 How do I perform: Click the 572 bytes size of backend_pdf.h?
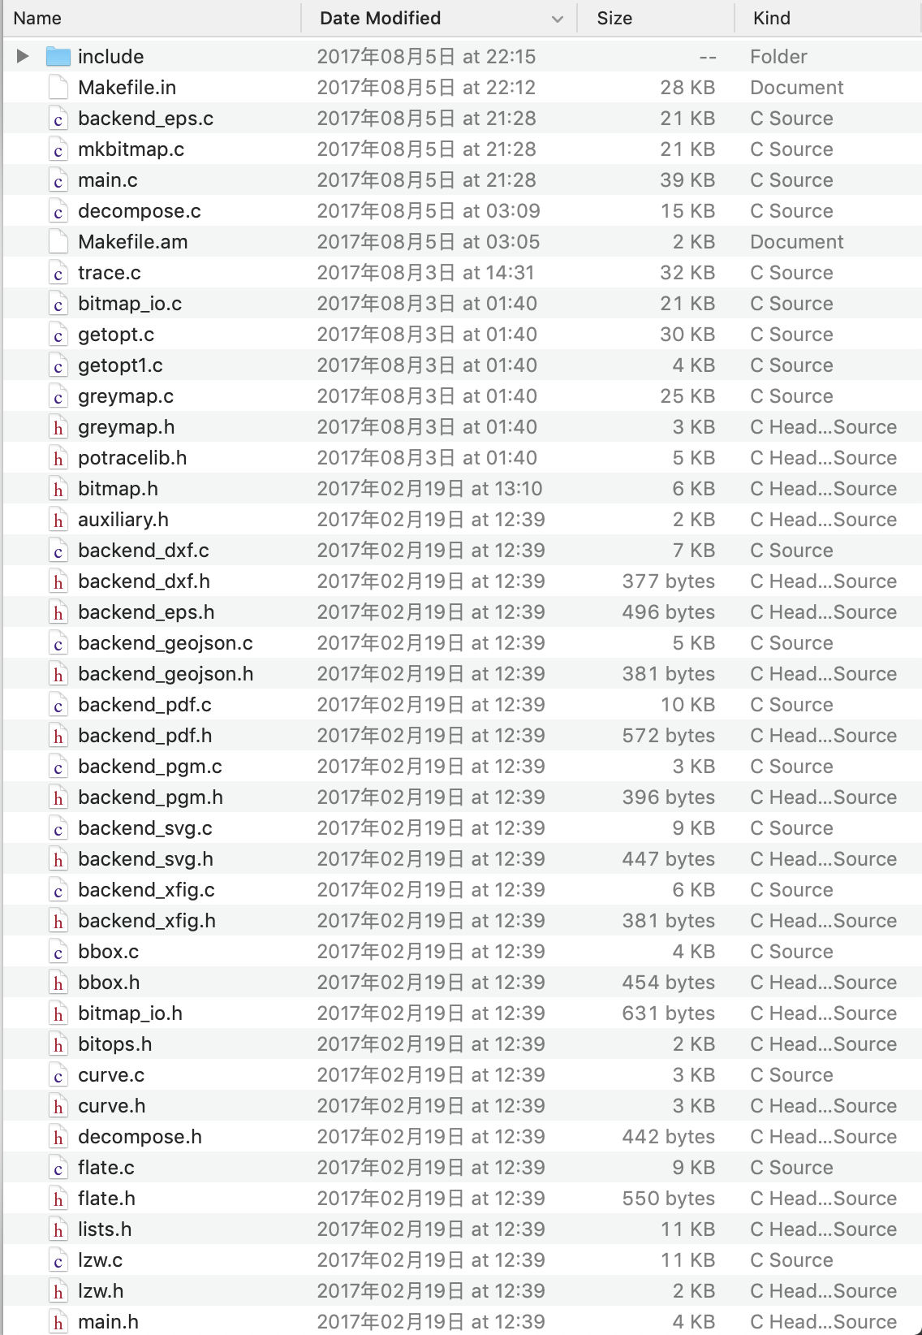tap(668, 736)
